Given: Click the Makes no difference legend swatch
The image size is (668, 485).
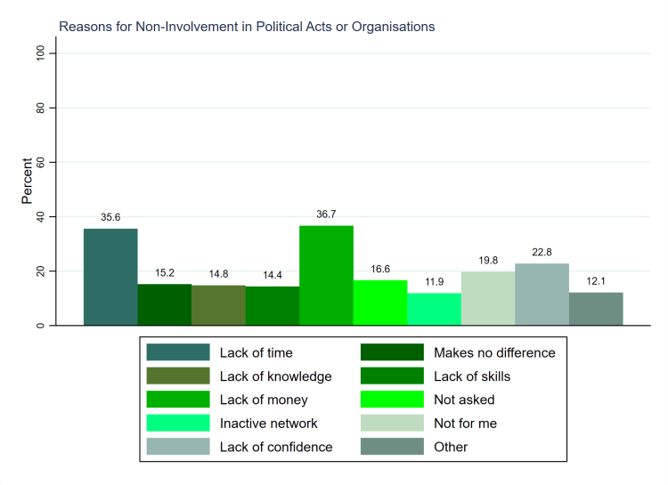Looking at the screenshot, I should (391, 352).
